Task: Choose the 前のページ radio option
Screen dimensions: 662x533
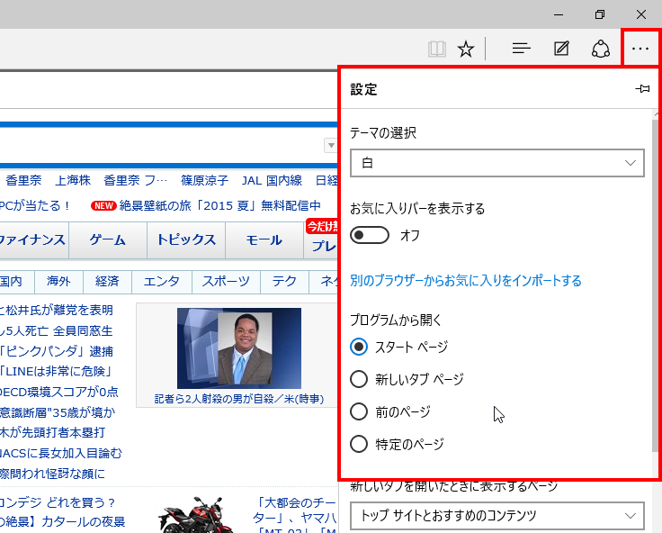Action: point(359,411)
